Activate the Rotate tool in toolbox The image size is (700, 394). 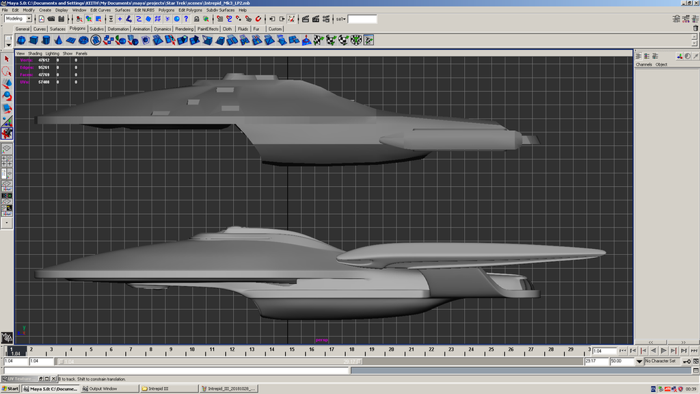(x=7, y=96)
